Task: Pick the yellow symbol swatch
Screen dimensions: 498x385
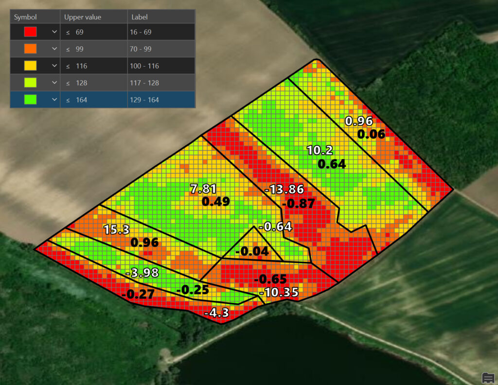Action: pos(30,66)
